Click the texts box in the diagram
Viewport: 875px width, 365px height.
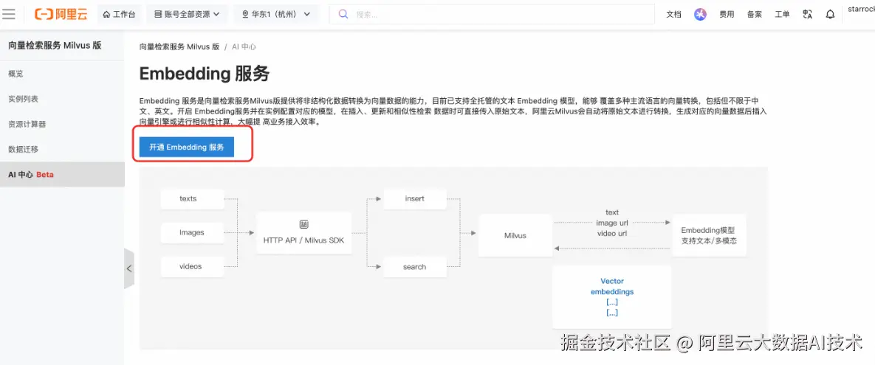click(192, 199)
